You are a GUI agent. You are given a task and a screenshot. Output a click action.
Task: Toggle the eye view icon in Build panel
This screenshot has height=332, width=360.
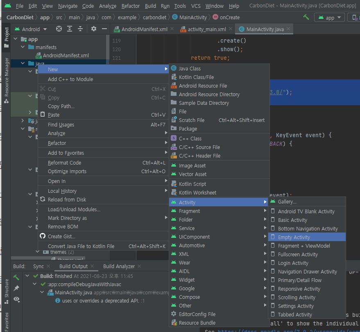pos(16,299)
